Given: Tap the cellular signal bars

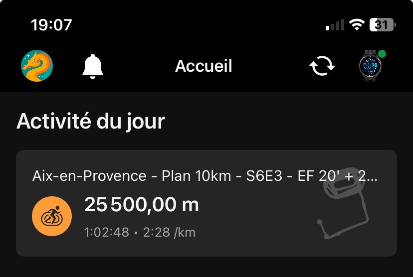Looking at the screenshot, I should click(x=335, y=25).
